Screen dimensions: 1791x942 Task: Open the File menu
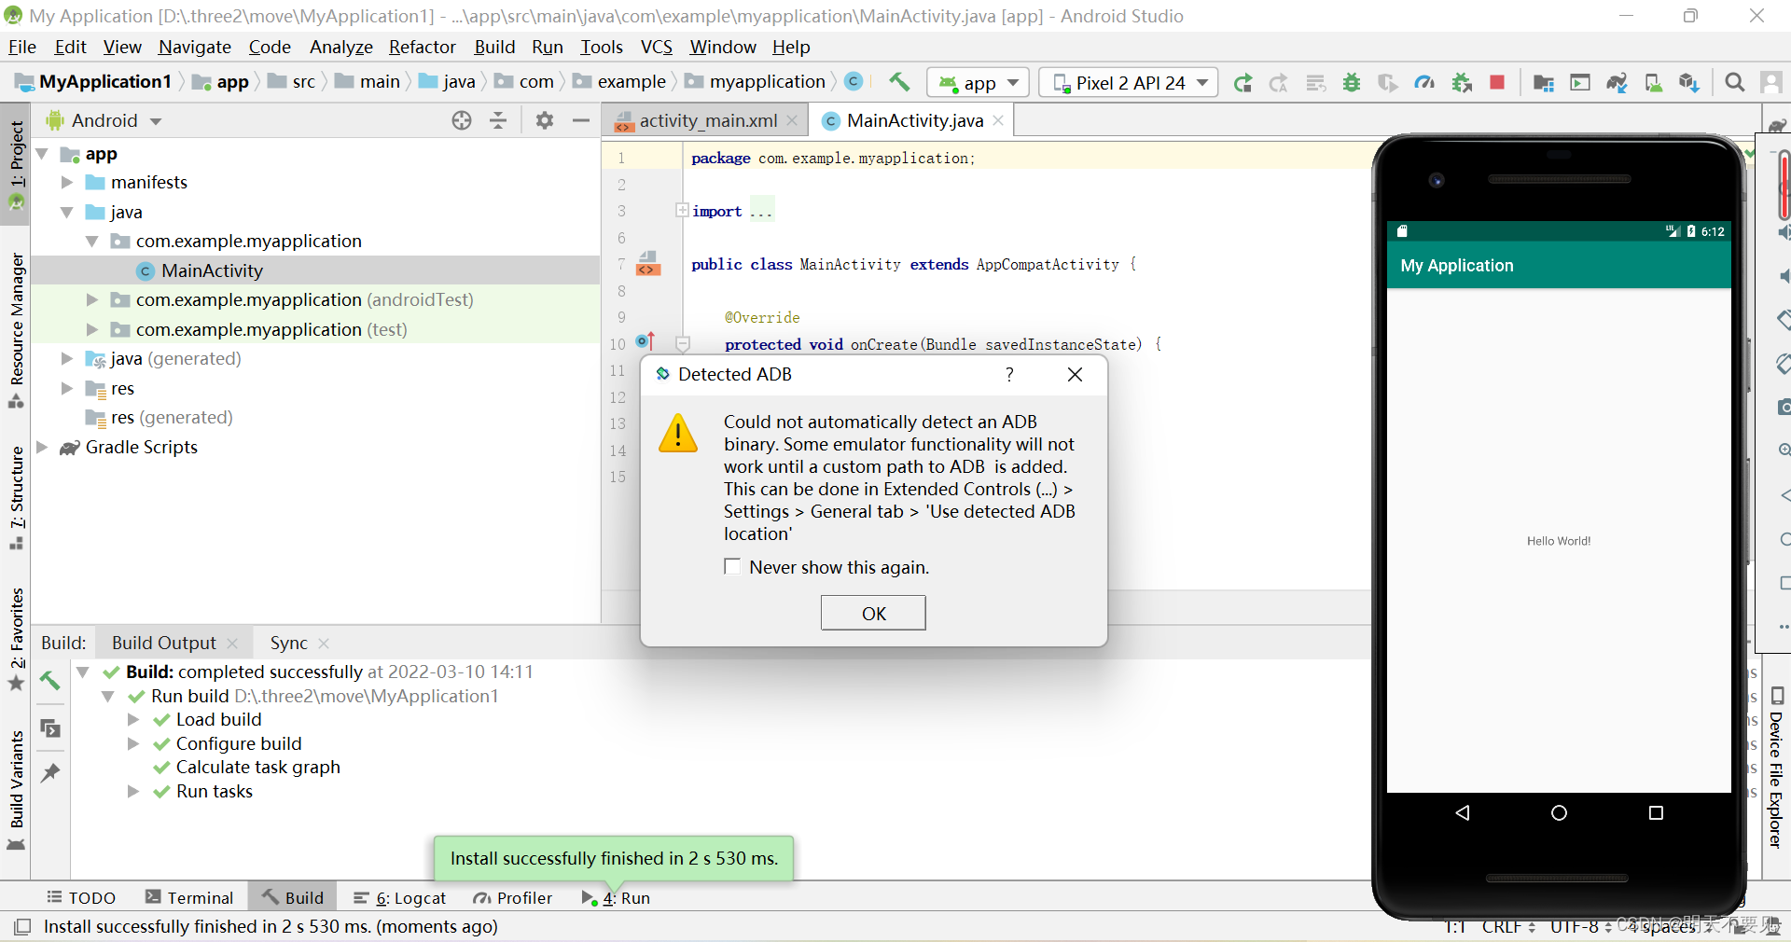(22, 47)
